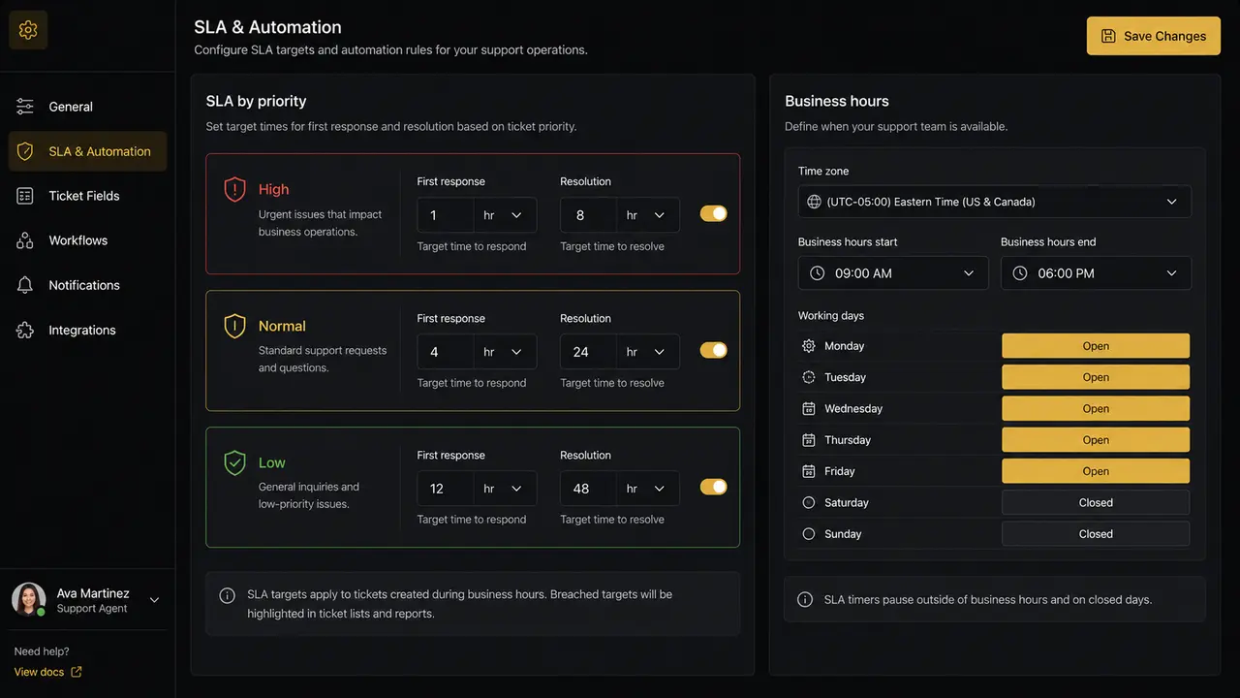Screen dimensions: 1240x698
Task: Open Normal First response unit dropdown
Action: point(505,352)
